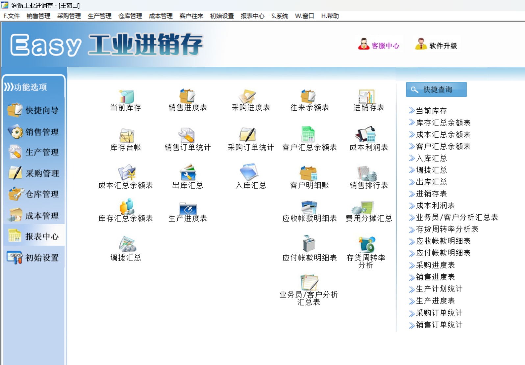Open the 报表中心 menu in menu bar

(252, 16)
